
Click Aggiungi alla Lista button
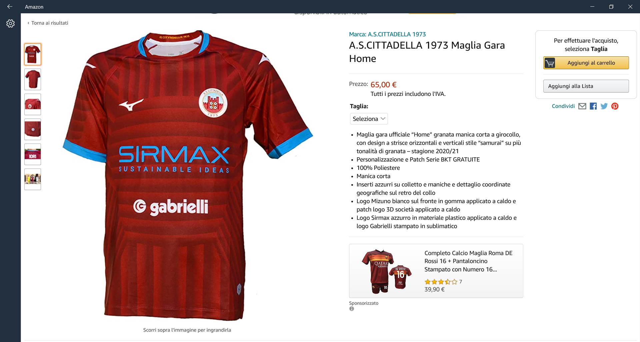(x=586, y=86)
